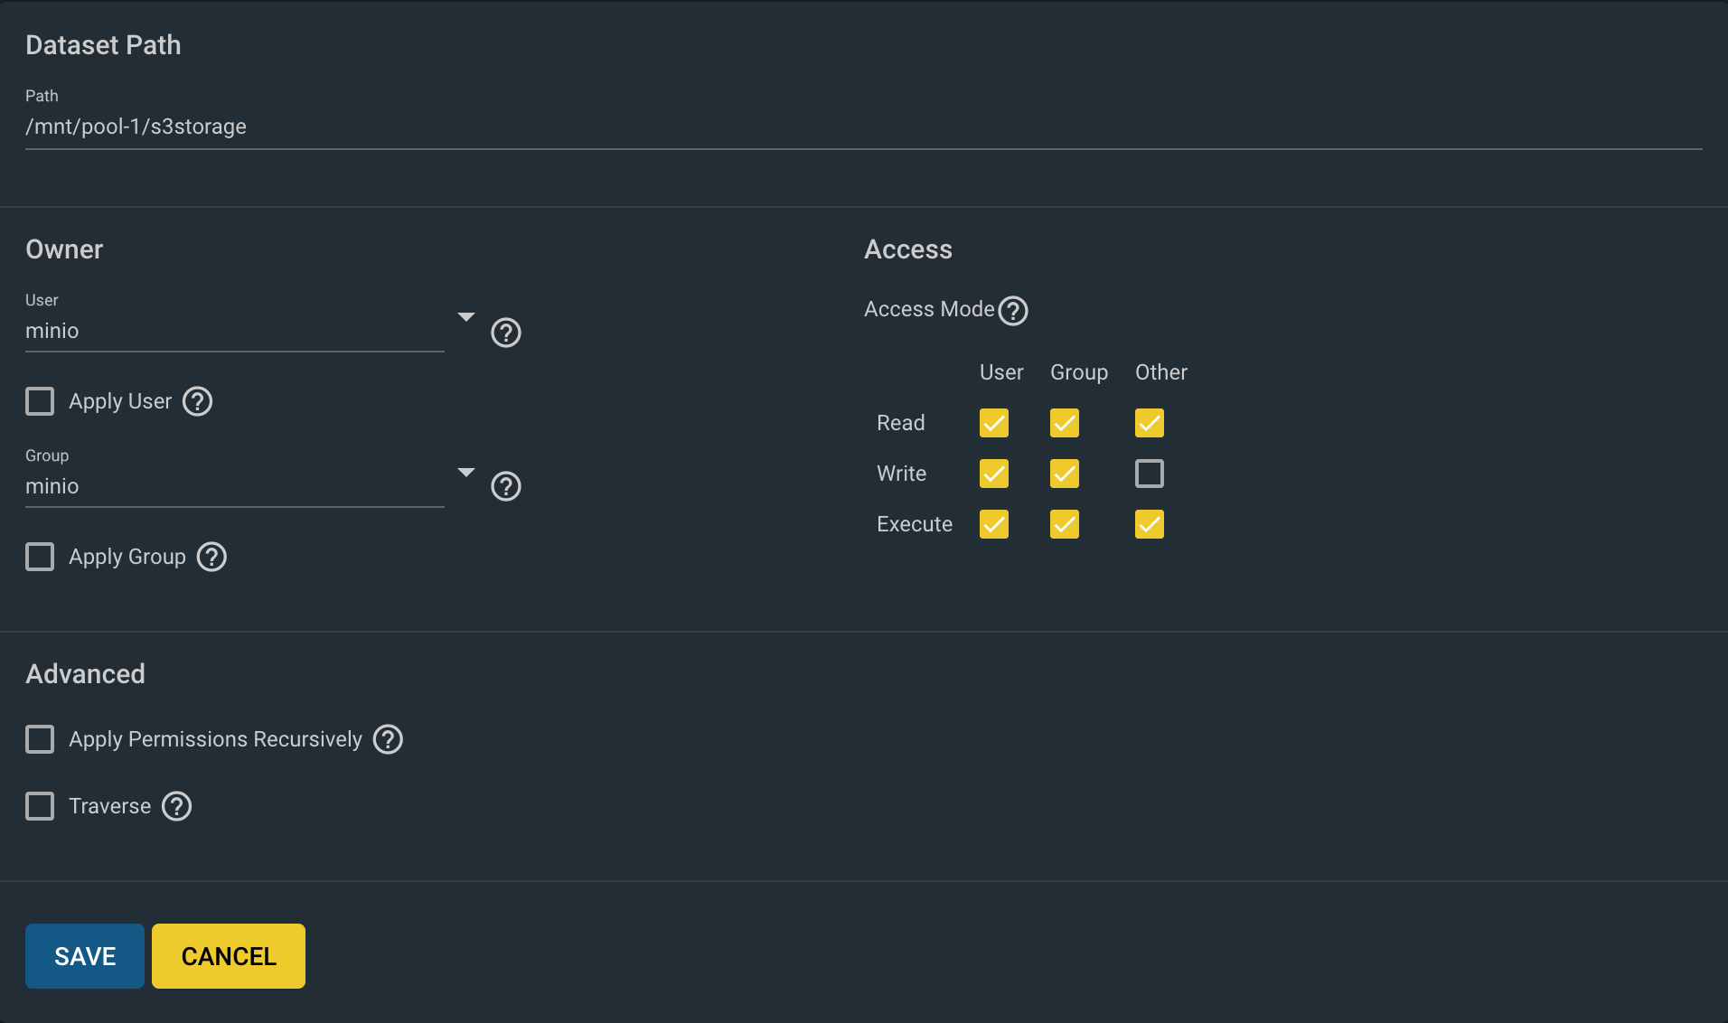Enable the Apply User checkbox
Screen dimensions: 1728x1023
pyautogui.click(x=40, y=401)
